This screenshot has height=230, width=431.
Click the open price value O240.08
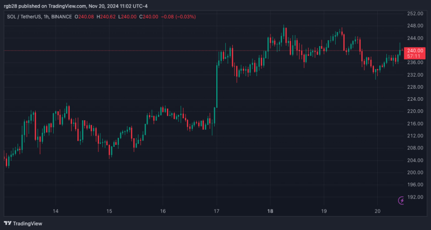coord(84,17)
